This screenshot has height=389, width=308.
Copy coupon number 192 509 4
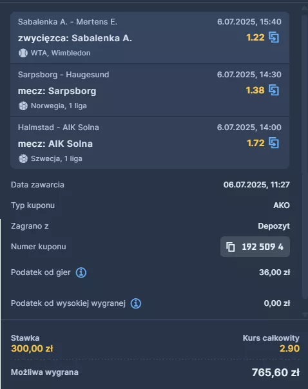(255, 247)
